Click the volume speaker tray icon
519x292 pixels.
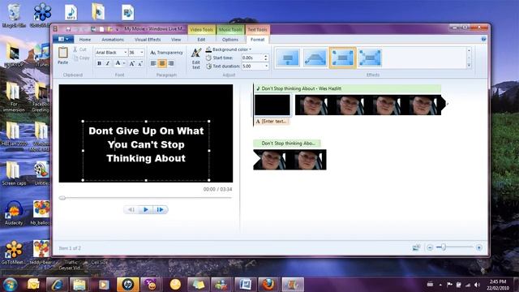click(x=477, y=285)
